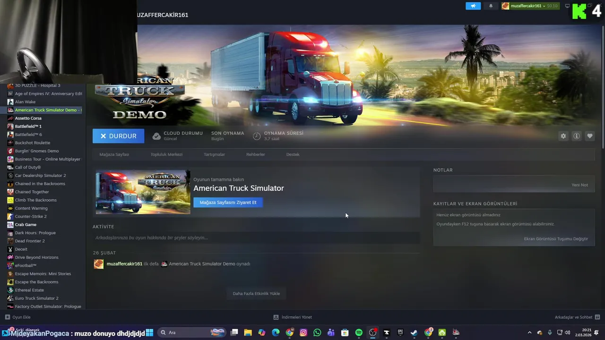Click the Windows Start button
The width and height of the screenshot is (605, 340).
[x=149, y=332]
